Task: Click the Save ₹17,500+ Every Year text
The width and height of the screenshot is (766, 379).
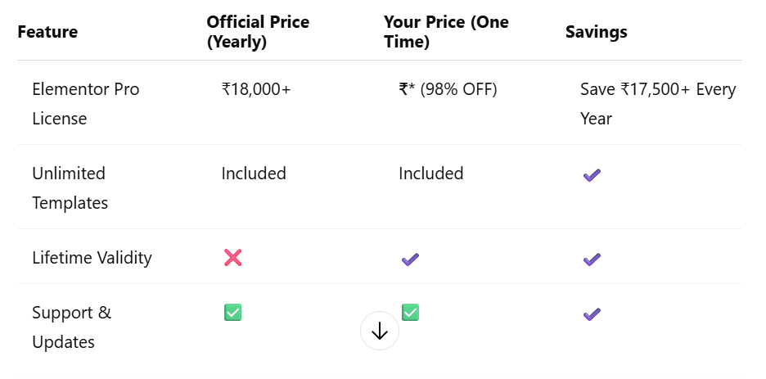Action: 657,104
